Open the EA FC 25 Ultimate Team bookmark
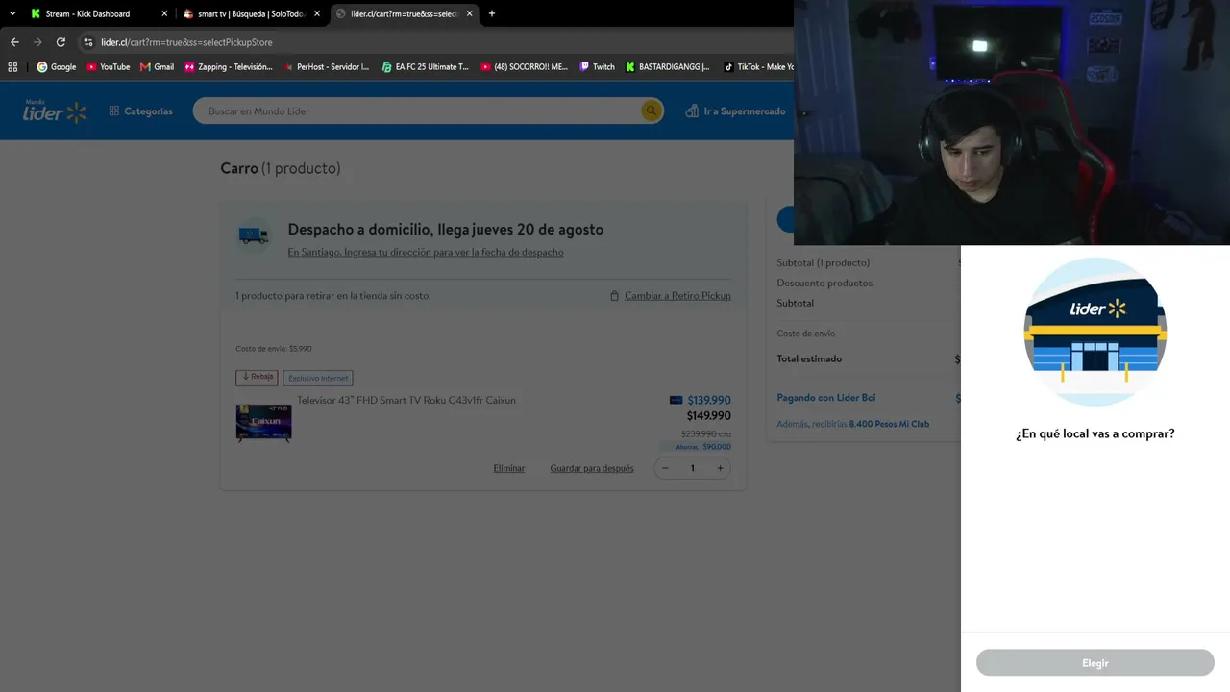1230x692 pixels. pos(426,67)
